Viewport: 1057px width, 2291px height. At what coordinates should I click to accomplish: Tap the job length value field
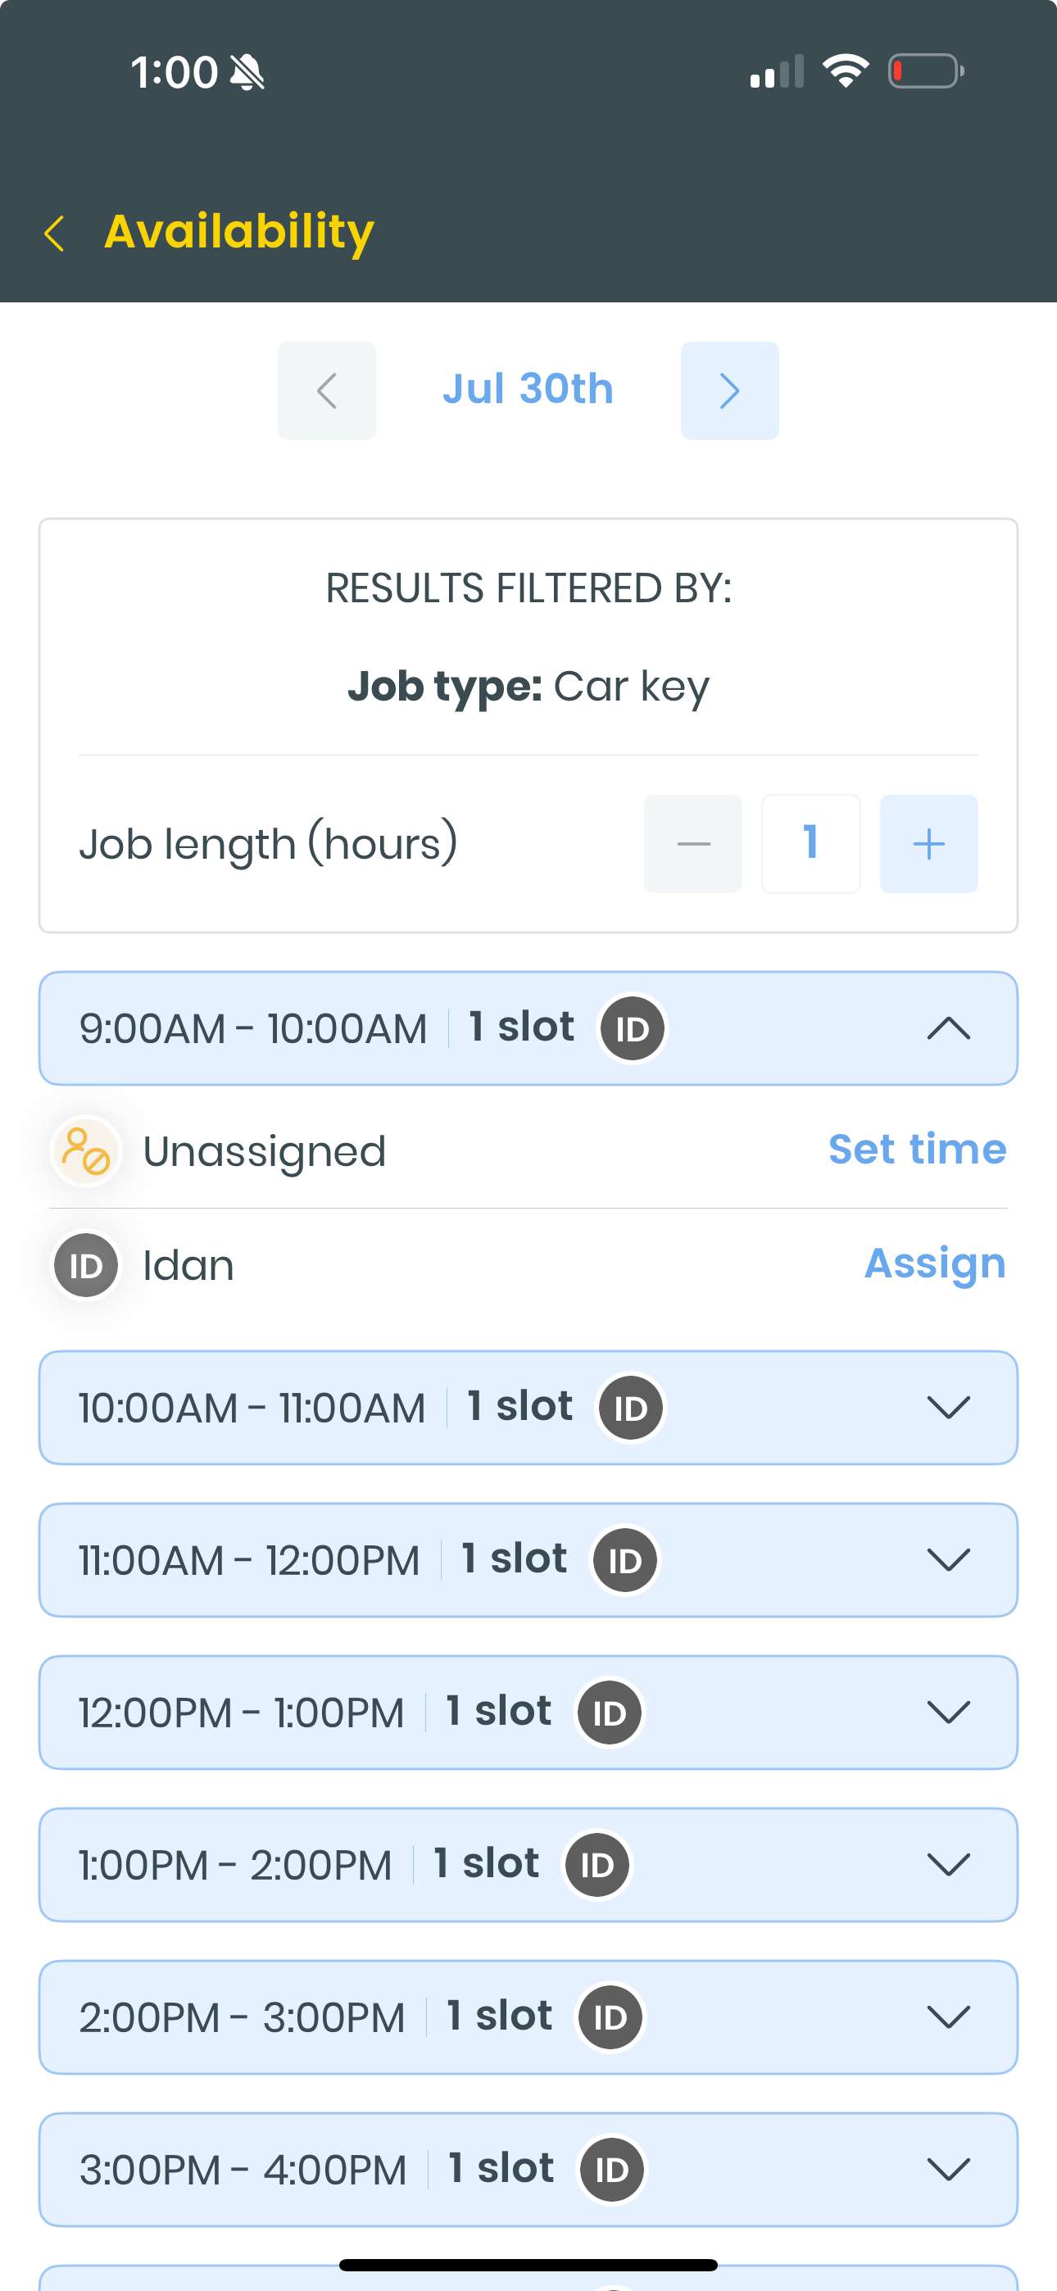810,843
